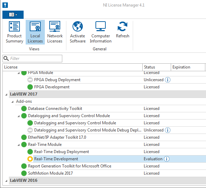Image resolution: width=206 pixels, height=188 pixels.
Task: Collapse the Real-Time Module node
Action: click(18, 145)
